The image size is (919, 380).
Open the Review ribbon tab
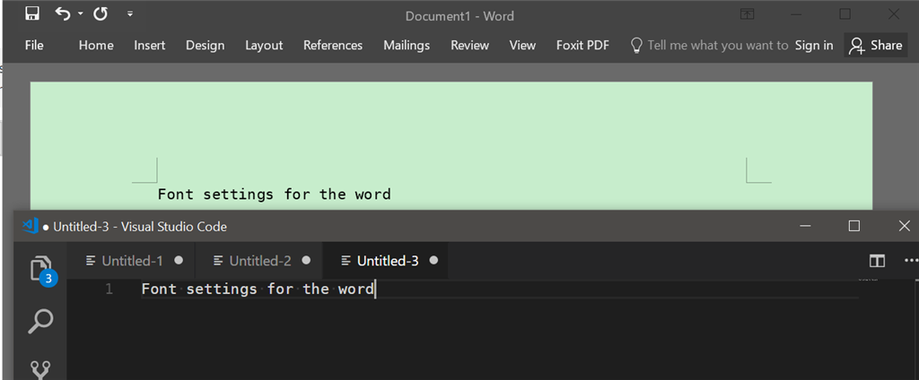click(x=469, y=45)
